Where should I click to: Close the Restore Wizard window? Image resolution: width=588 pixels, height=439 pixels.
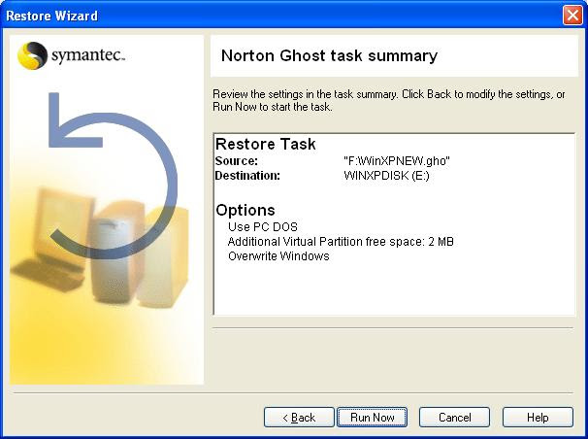[572, 16]
